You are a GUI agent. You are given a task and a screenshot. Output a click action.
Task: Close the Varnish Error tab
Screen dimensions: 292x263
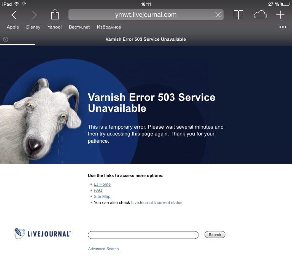[x=6, y=39]
